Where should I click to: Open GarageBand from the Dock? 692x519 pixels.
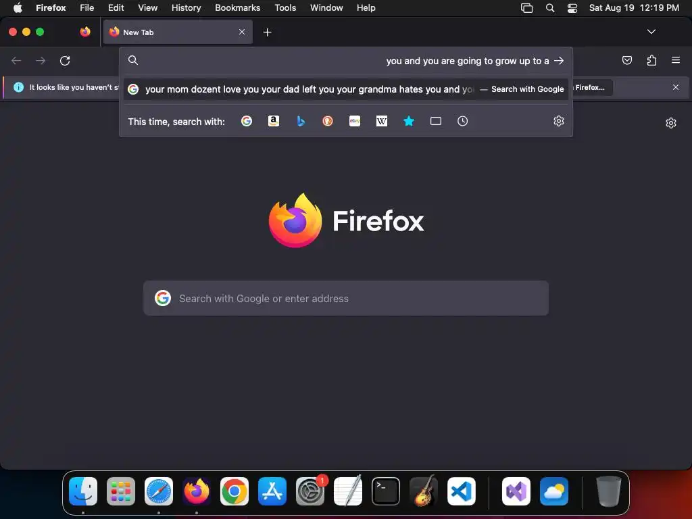click(x=424, y=491)
